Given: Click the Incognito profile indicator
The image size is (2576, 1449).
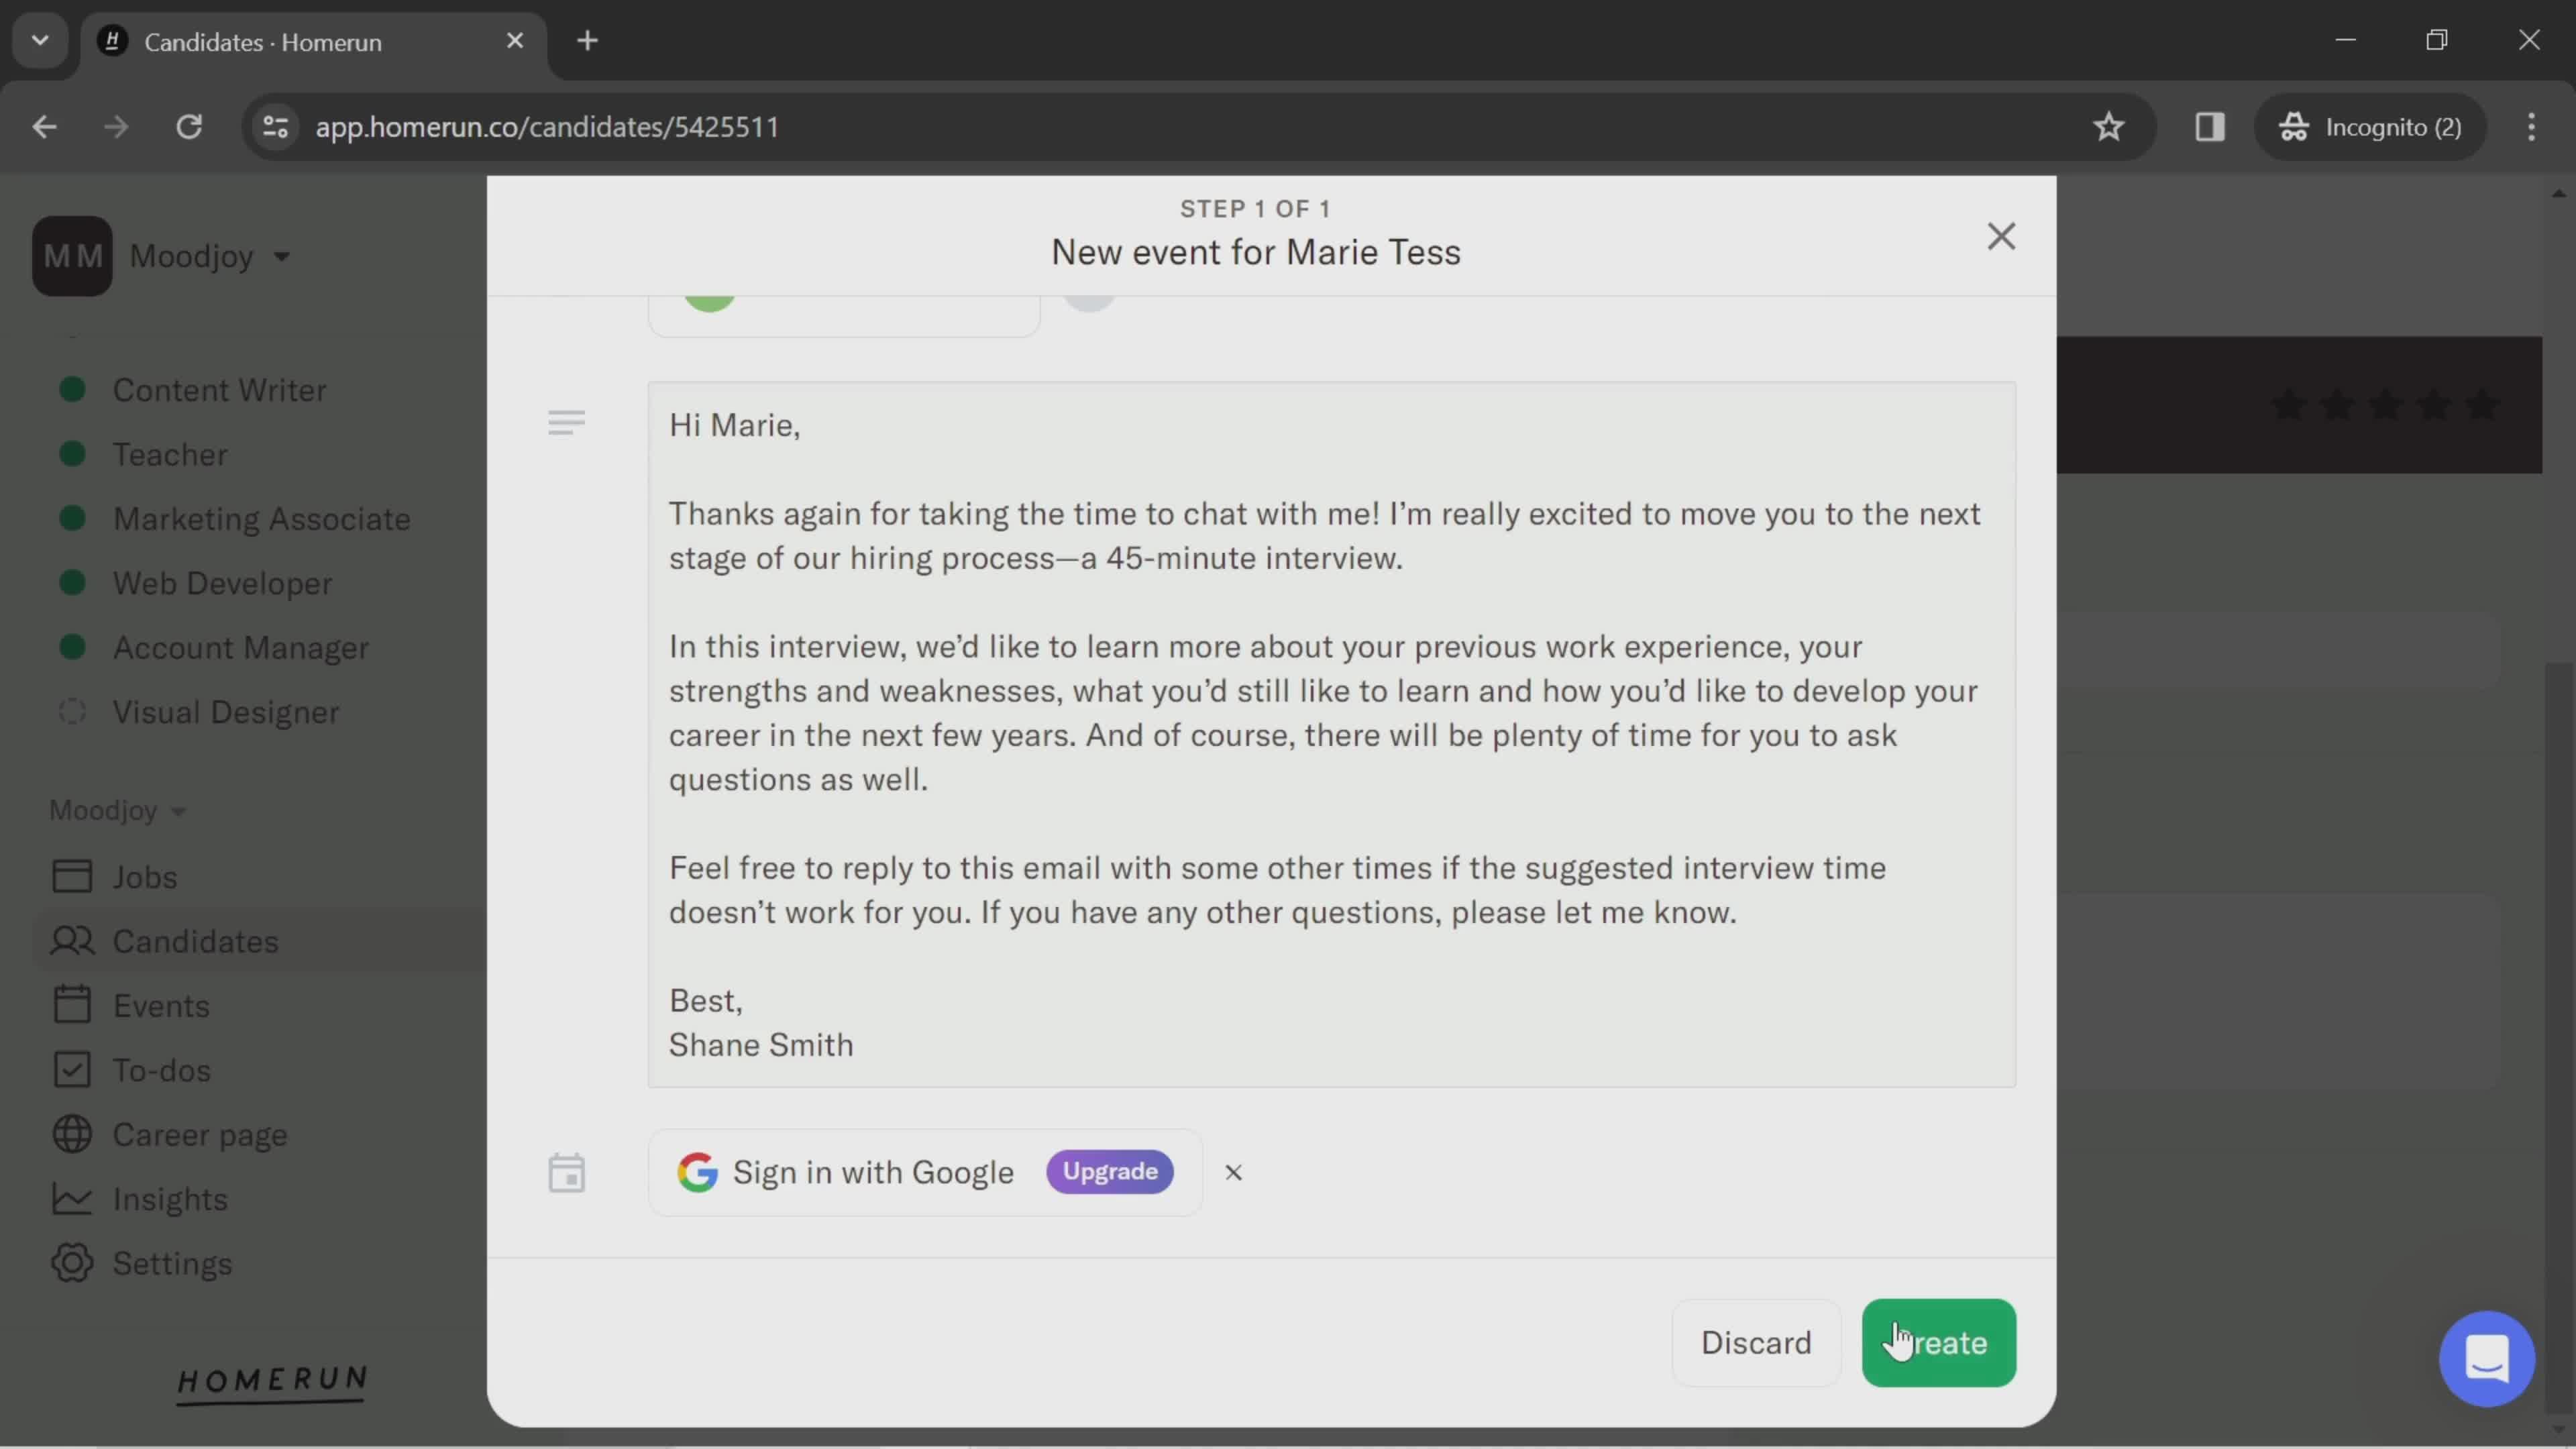Looking at the screenshot, I should [2370, 127].
